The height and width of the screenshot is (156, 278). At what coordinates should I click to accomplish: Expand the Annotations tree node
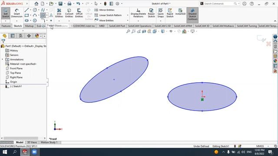[2, 59]
